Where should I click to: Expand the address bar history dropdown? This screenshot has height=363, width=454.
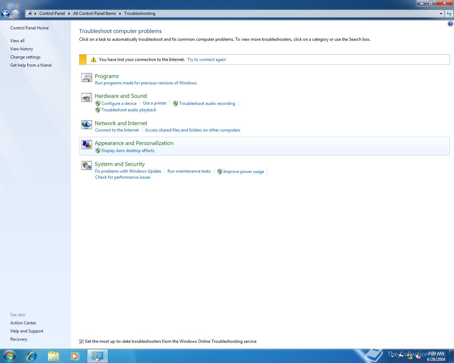coord(441,13)
